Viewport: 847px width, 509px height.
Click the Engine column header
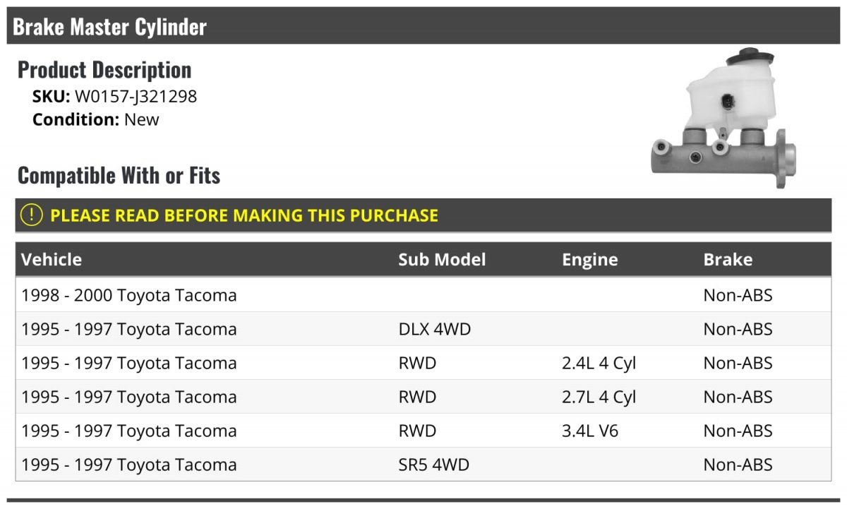(590, 260)
